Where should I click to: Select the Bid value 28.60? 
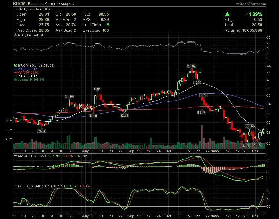(71, 14)
